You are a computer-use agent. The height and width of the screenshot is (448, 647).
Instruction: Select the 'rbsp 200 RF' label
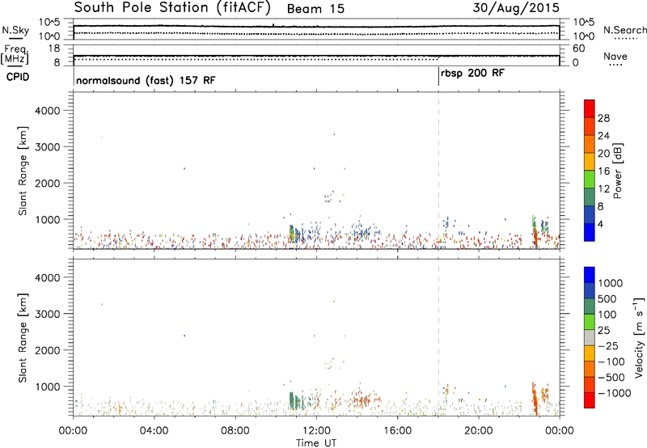point(472,74)
